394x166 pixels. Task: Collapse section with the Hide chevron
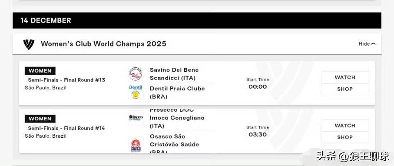click(367, 44)
